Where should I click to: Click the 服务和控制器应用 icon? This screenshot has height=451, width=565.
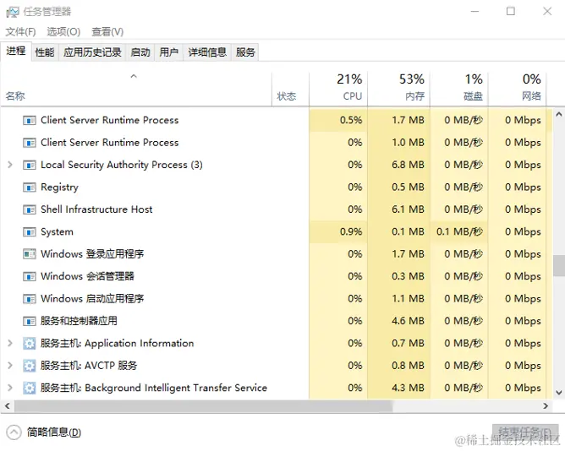(30, 322)
